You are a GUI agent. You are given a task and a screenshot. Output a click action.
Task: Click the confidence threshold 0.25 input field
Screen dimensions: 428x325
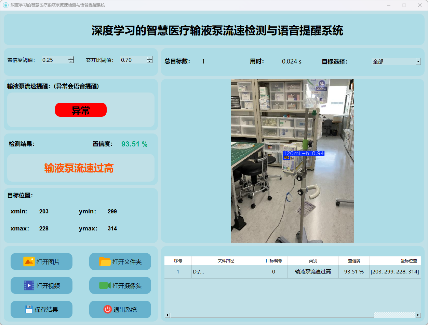pyautogui.click(x=54, y=60)
